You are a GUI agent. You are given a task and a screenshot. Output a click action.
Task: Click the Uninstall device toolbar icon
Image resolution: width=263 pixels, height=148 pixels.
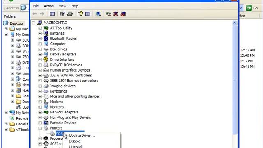tap(116, 14)
